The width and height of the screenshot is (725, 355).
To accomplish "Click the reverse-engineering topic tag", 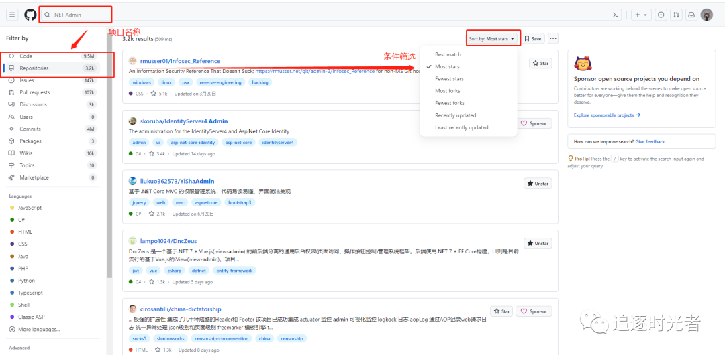I will pyautogui.click(x=220, y=82).
